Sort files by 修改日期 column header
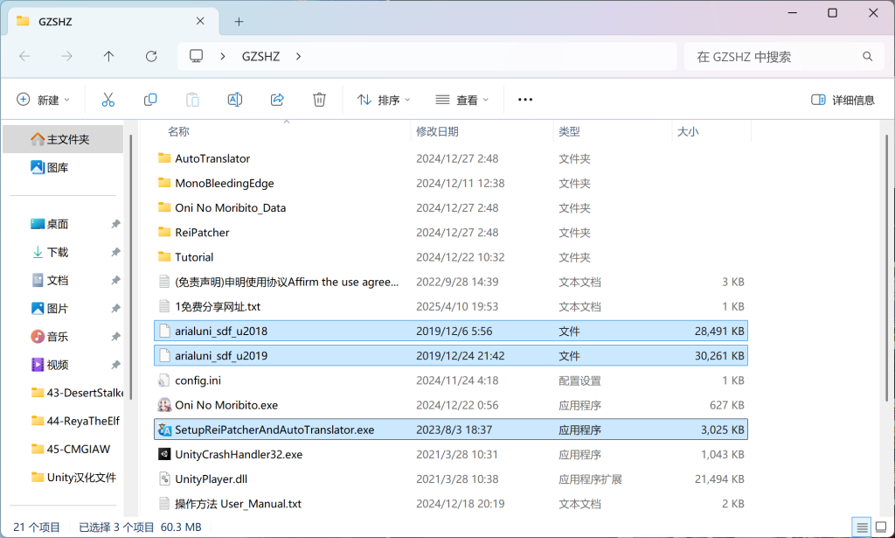 437,131
